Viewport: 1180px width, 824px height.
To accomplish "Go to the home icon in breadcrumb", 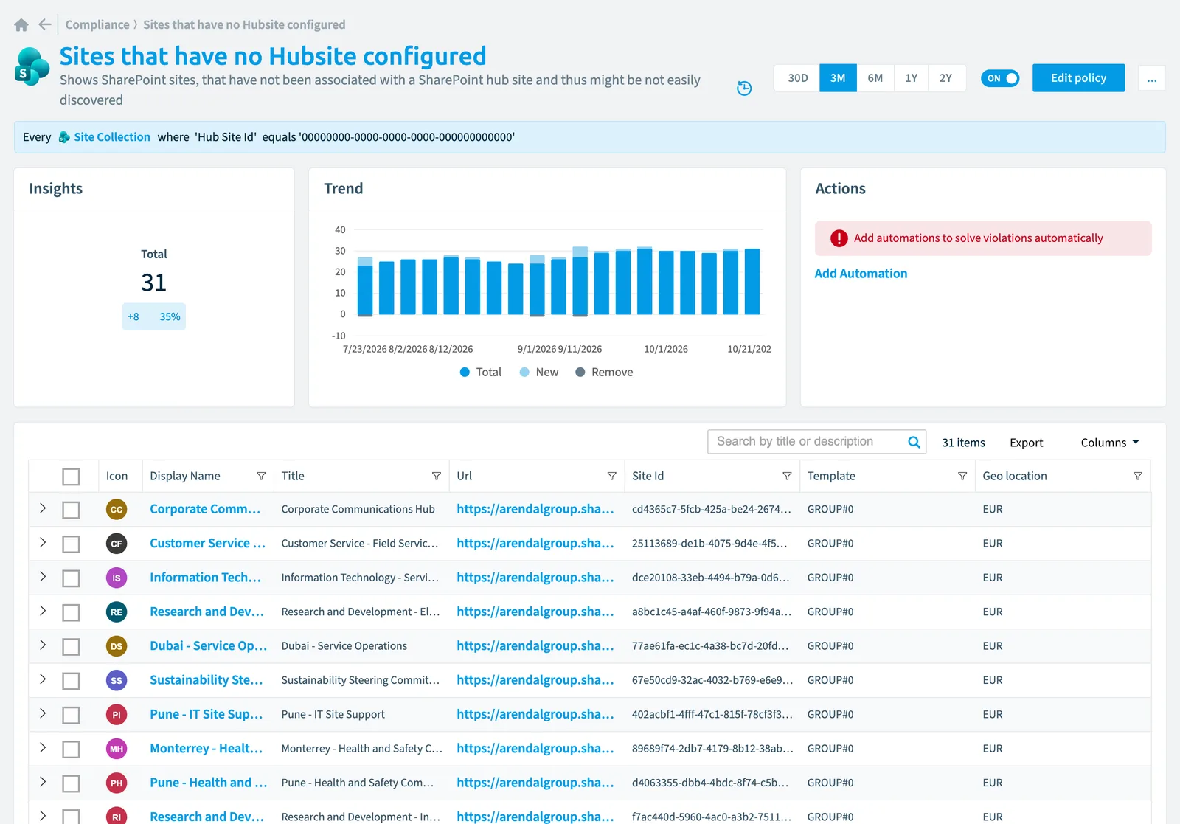I will pyautogui.click(x=21, y=25).
